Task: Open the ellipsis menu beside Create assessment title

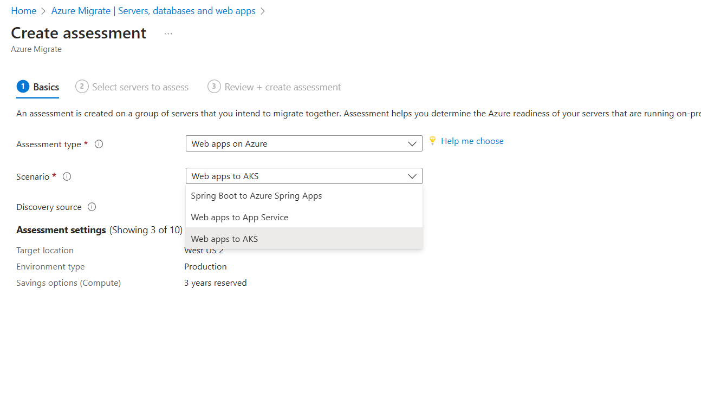Action: coord(168,34)
